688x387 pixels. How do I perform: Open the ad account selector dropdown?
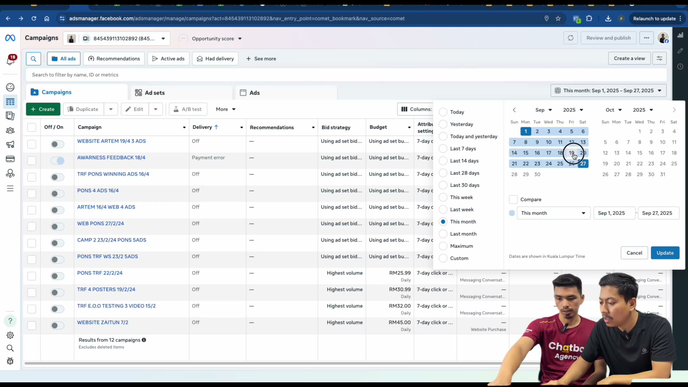pos(117,39)
